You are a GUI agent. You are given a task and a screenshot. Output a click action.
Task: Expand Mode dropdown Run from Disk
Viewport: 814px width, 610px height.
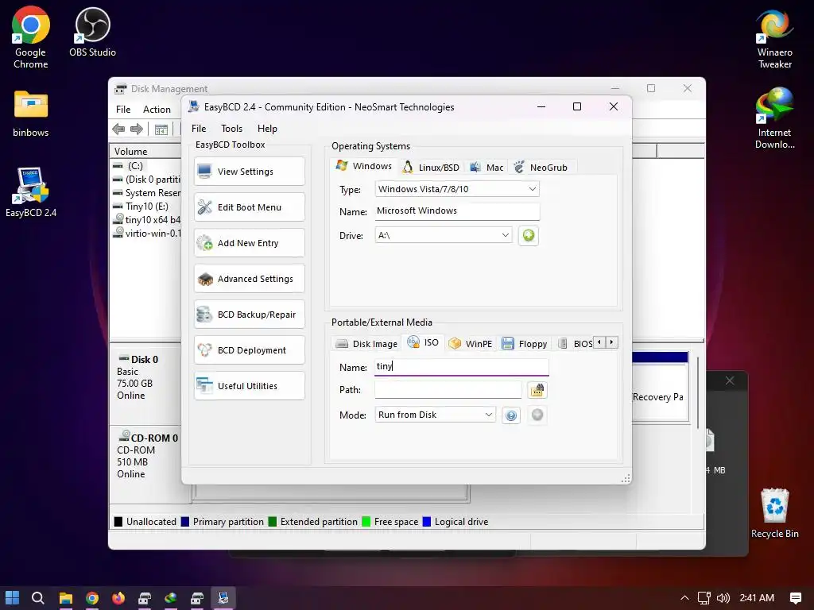(435, 415)
